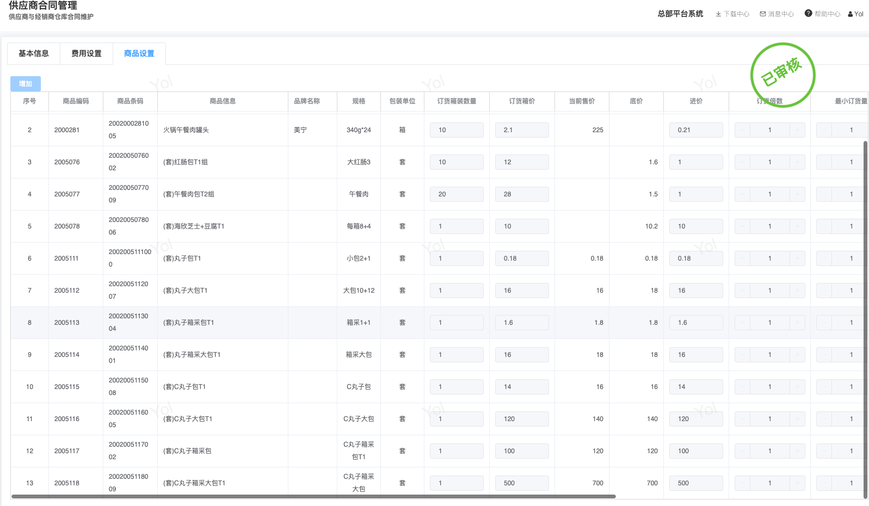The width and height of the screenshot is (869, 506).
Task: Click the 帮助中心 question mark icon
Action: point(808,14)
